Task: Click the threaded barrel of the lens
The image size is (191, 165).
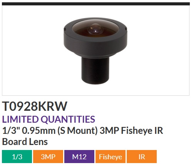Action: click(x=95, y=70)
